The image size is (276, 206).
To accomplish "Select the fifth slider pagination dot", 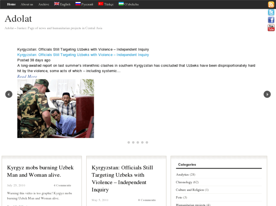I will tap(147, 142).
